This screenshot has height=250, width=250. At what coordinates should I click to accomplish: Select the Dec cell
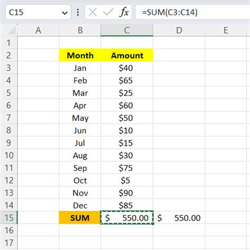80,205
